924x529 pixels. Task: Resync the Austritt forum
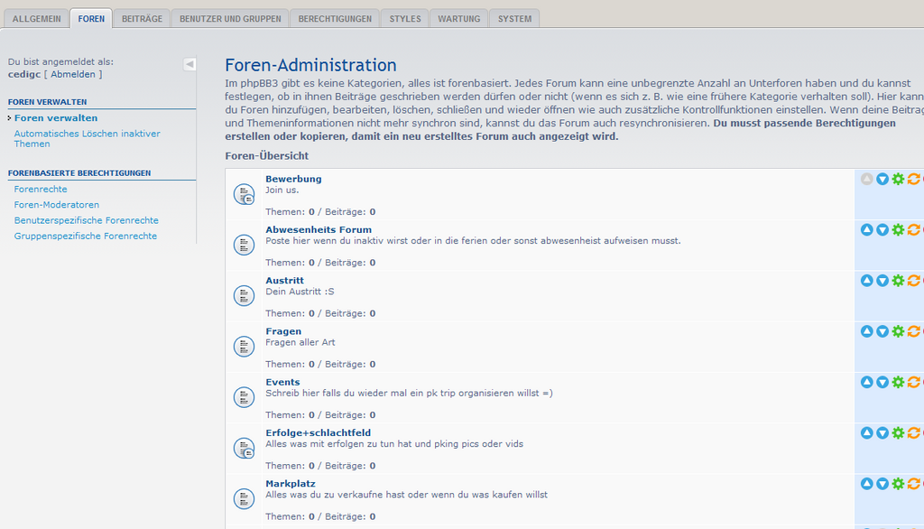tap(913, 281)
